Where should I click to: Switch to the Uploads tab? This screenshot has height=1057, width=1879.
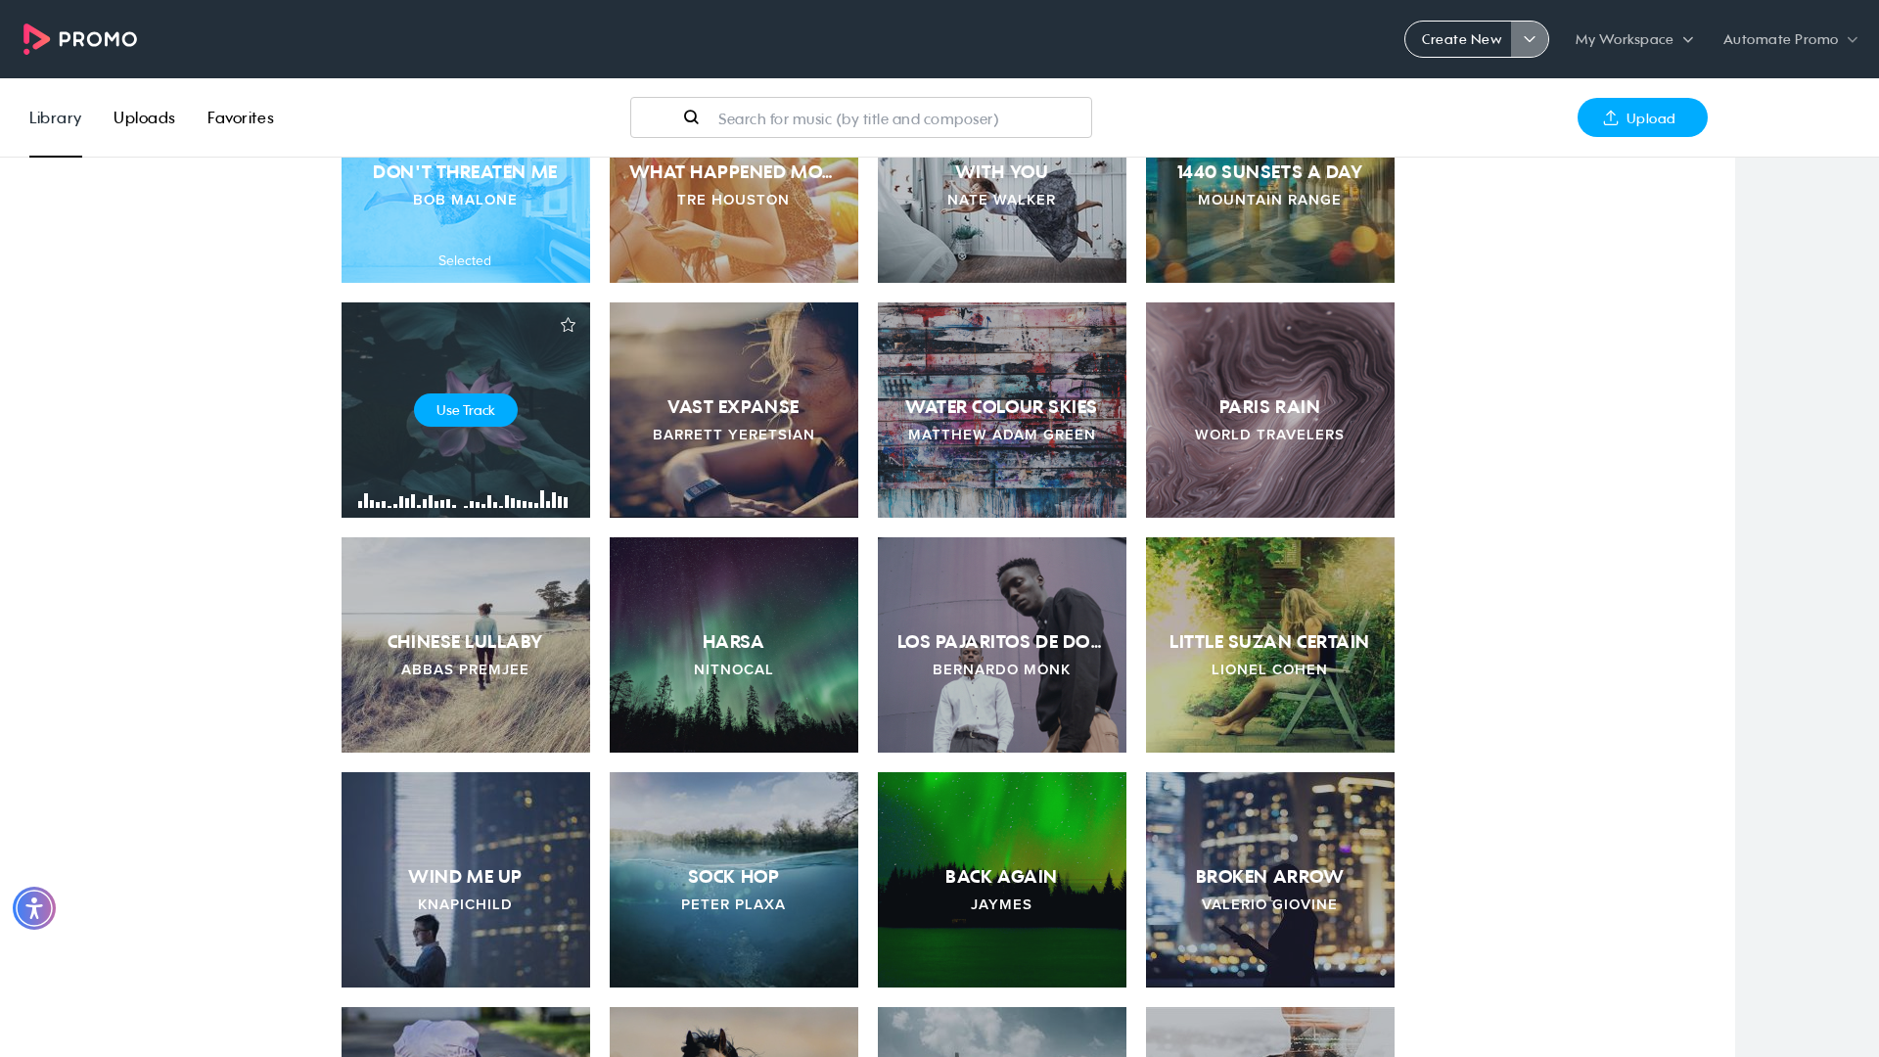pos(144,117)
